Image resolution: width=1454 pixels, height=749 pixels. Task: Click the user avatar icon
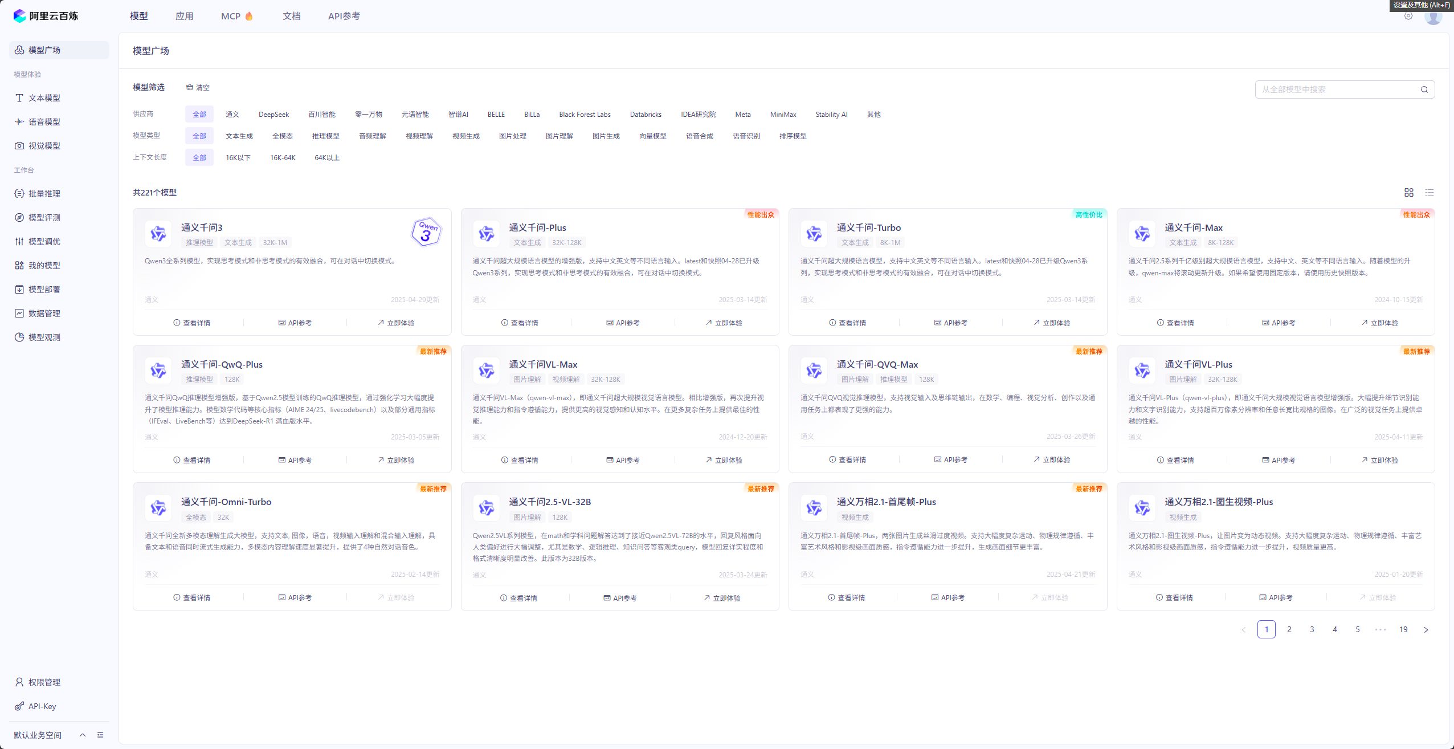tap(1433, 16)
